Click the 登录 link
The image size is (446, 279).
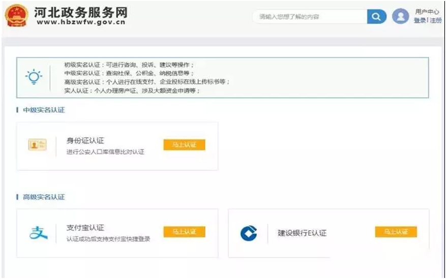click(420, 20)
